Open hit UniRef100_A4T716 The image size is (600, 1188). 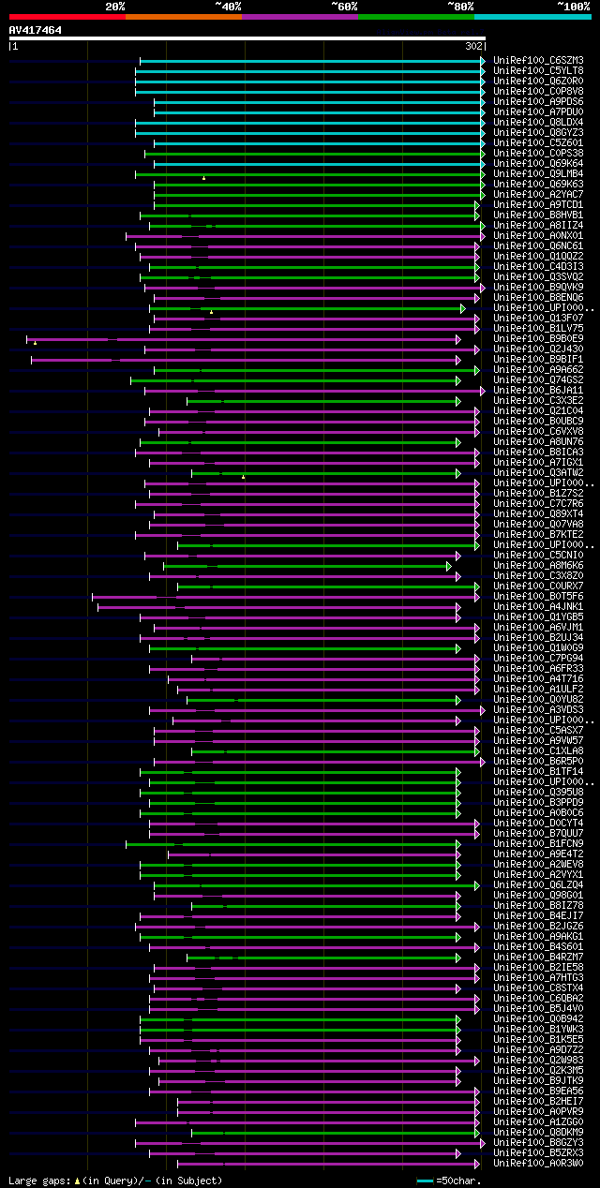(x=538, y=678)
